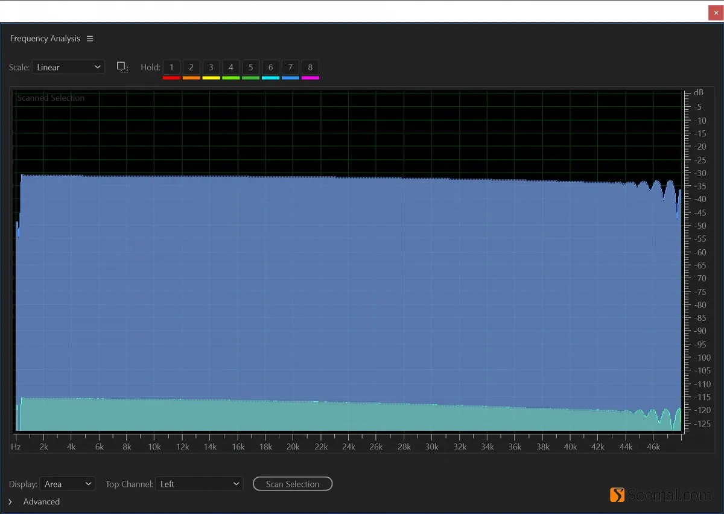Screen dimensions: 724x514
Task: Click the copy graph to clipboard icon
Action: pos(122,67)
